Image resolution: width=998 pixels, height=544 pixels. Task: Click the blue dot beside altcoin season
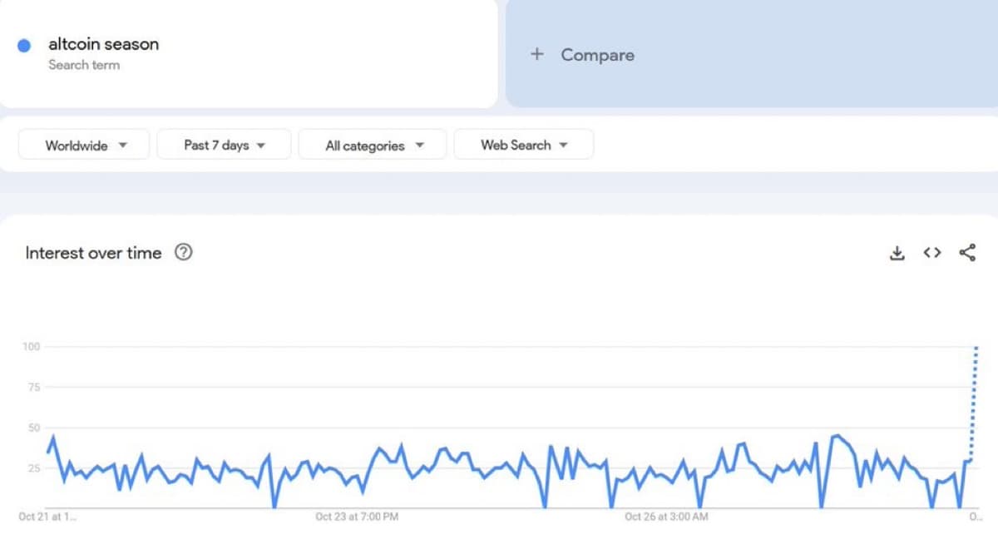(x=24, y=44)
